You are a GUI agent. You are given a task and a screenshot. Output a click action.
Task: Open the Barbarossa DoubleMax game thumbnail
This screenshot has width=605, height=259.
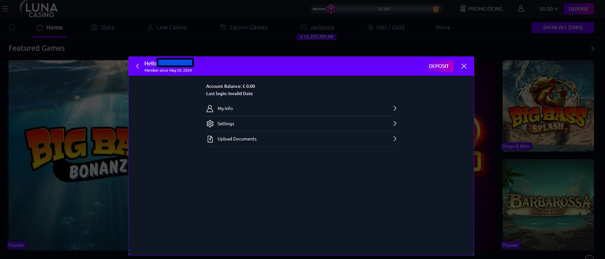(548, 205)
